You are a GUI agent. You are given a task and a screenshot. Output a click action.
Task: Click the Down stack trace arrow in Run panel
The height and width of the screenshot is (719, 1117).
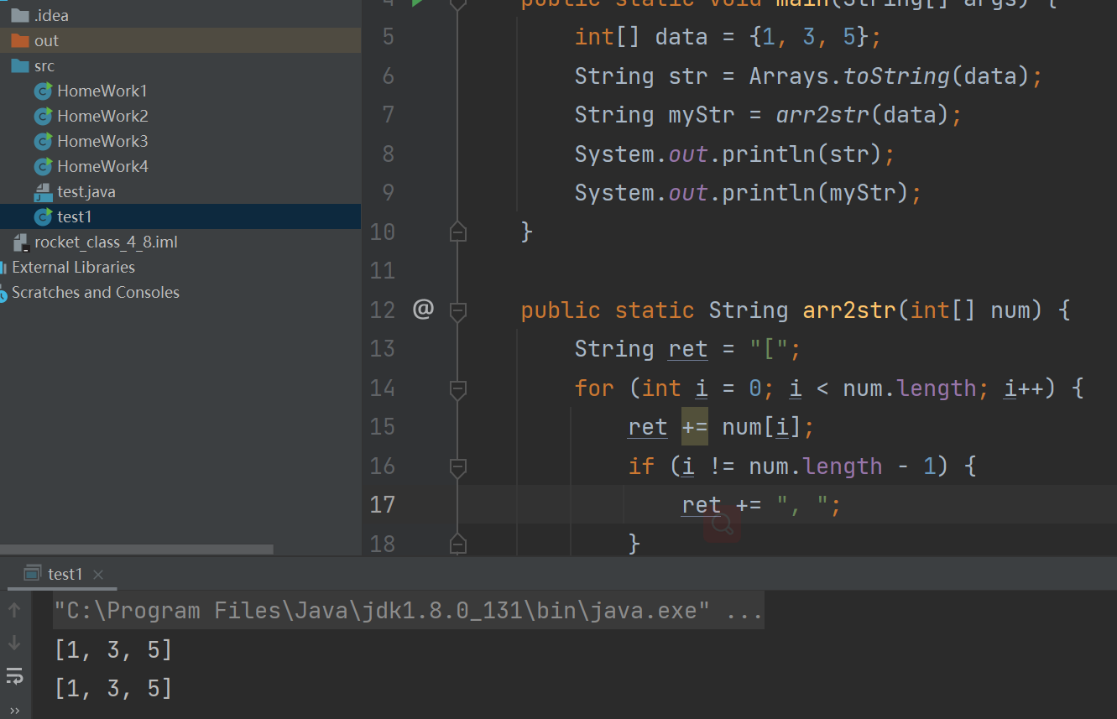point(14,643)
